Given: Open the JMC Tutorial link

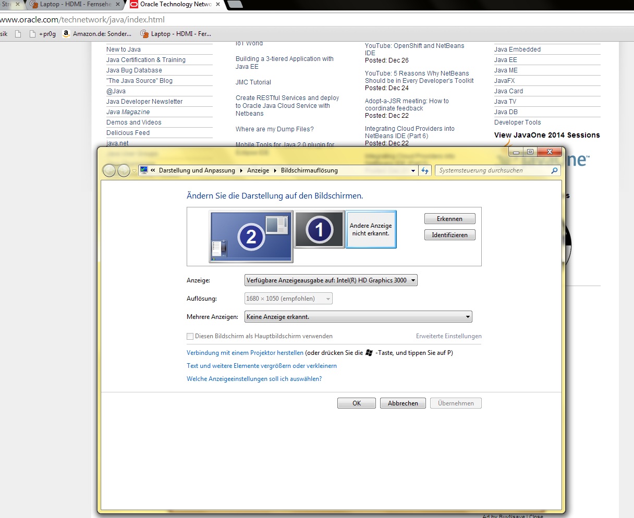Looking at the screenshot, I should [x=253, y=82].
